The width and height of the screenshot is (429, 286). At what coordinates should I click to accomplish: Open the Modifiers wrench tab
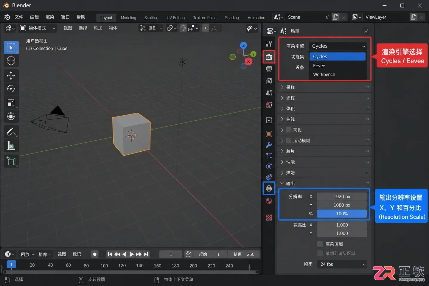[x=269, y=145]
